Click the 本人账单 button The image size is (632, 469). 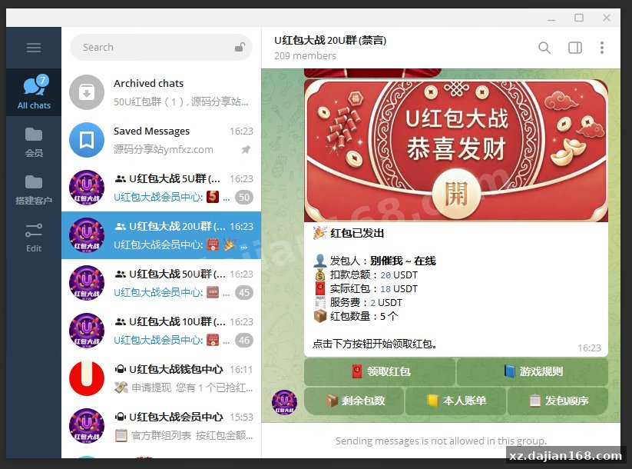click(x=456, y=401)
